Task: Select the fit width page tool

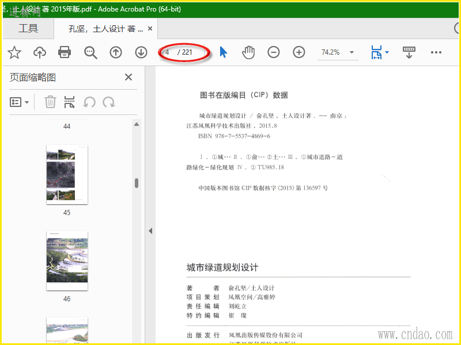Action: click(x=376, y=52)
